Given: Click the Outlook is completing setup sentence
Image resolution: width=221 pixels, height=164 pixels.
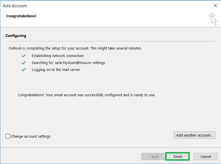Looking at the screenshot, I should point(75,48).
